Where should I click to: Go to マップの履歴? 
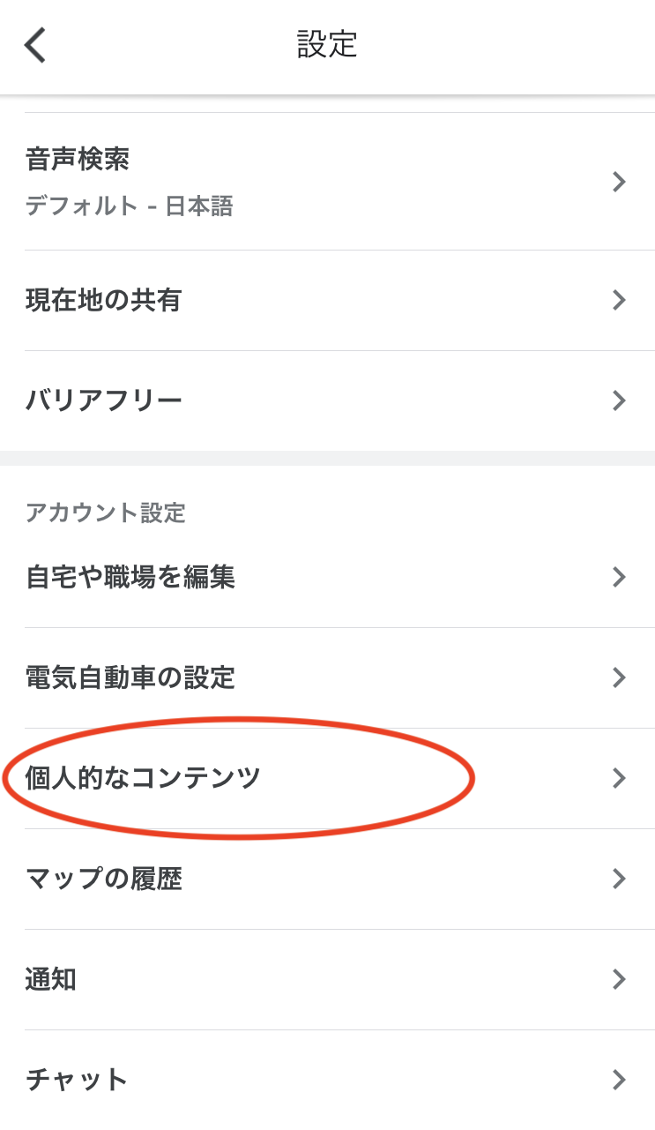click(x=104, y=879)
